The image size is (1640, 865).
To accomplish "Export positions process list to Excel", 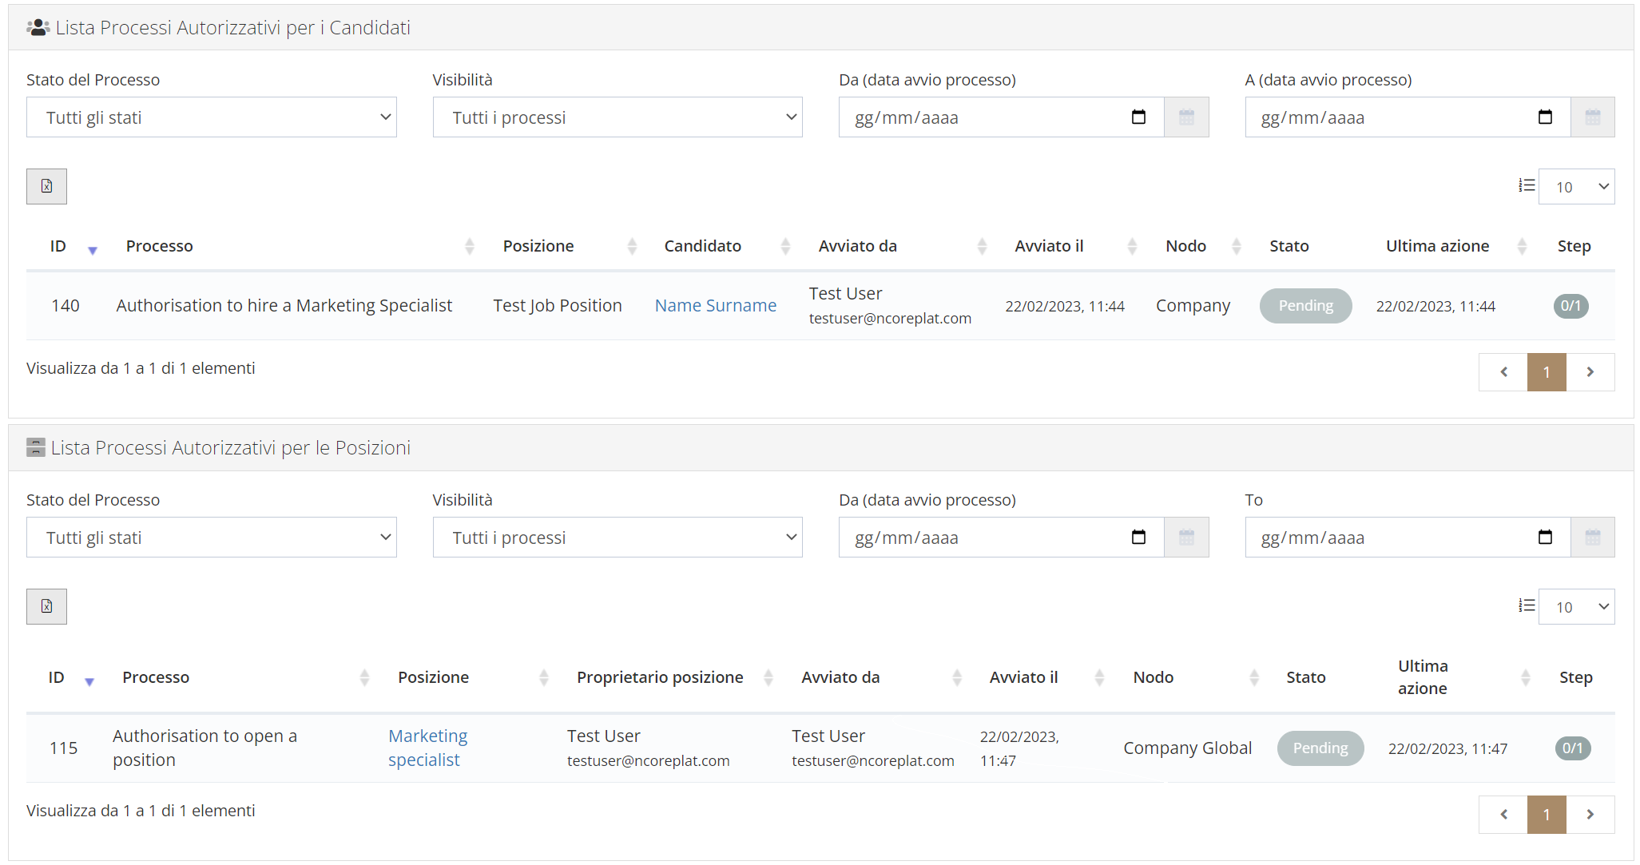I will pyautogui.click(x=46, y=606).
